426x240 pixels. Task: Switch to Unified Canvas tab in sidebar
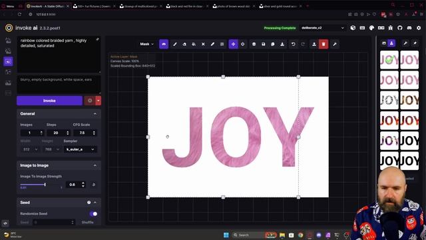(x=8, y=61)
